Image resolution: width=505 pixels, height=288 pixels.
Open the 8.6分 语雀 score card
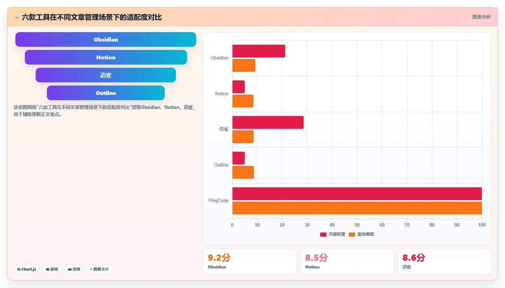coord(444,261)
